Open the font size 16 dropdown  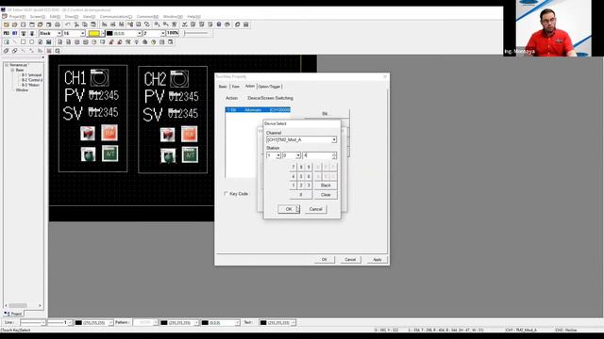point(82,34)
